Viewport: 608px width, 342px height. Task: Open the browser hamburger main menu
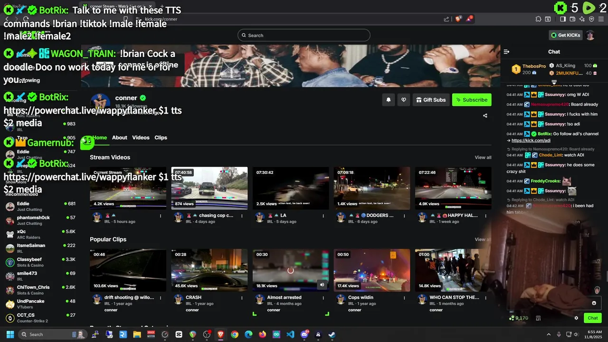tap(601, 19)
